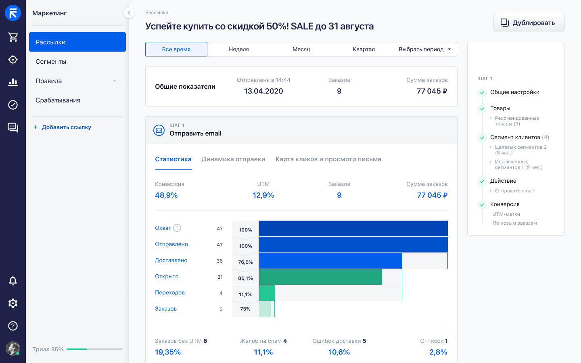Switch to Динамика отправки tab
Screen dimensions: 581x363
click(233, 159)
